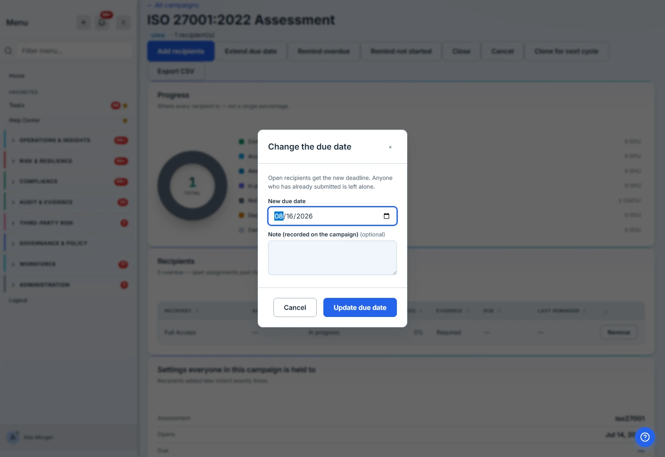This screenshot has width=665, height=457.
Task: Click the user avatar at sidebar bottom
Action: [13, 437]
